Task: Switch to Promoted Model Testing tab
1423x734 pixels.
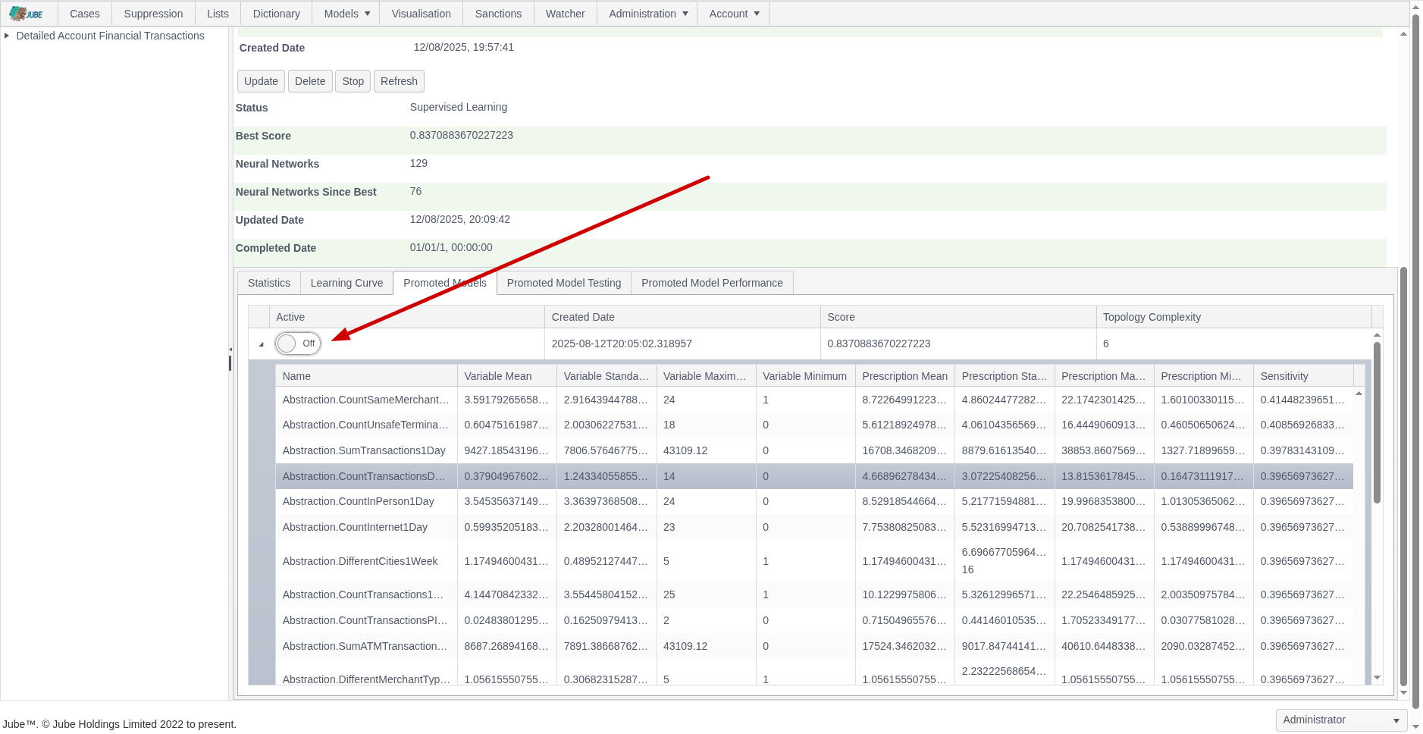Action: pos(564,283)
